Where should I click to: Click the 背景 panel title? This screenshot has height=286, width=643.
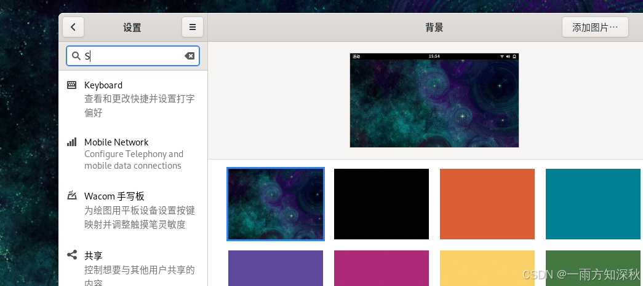434,28
